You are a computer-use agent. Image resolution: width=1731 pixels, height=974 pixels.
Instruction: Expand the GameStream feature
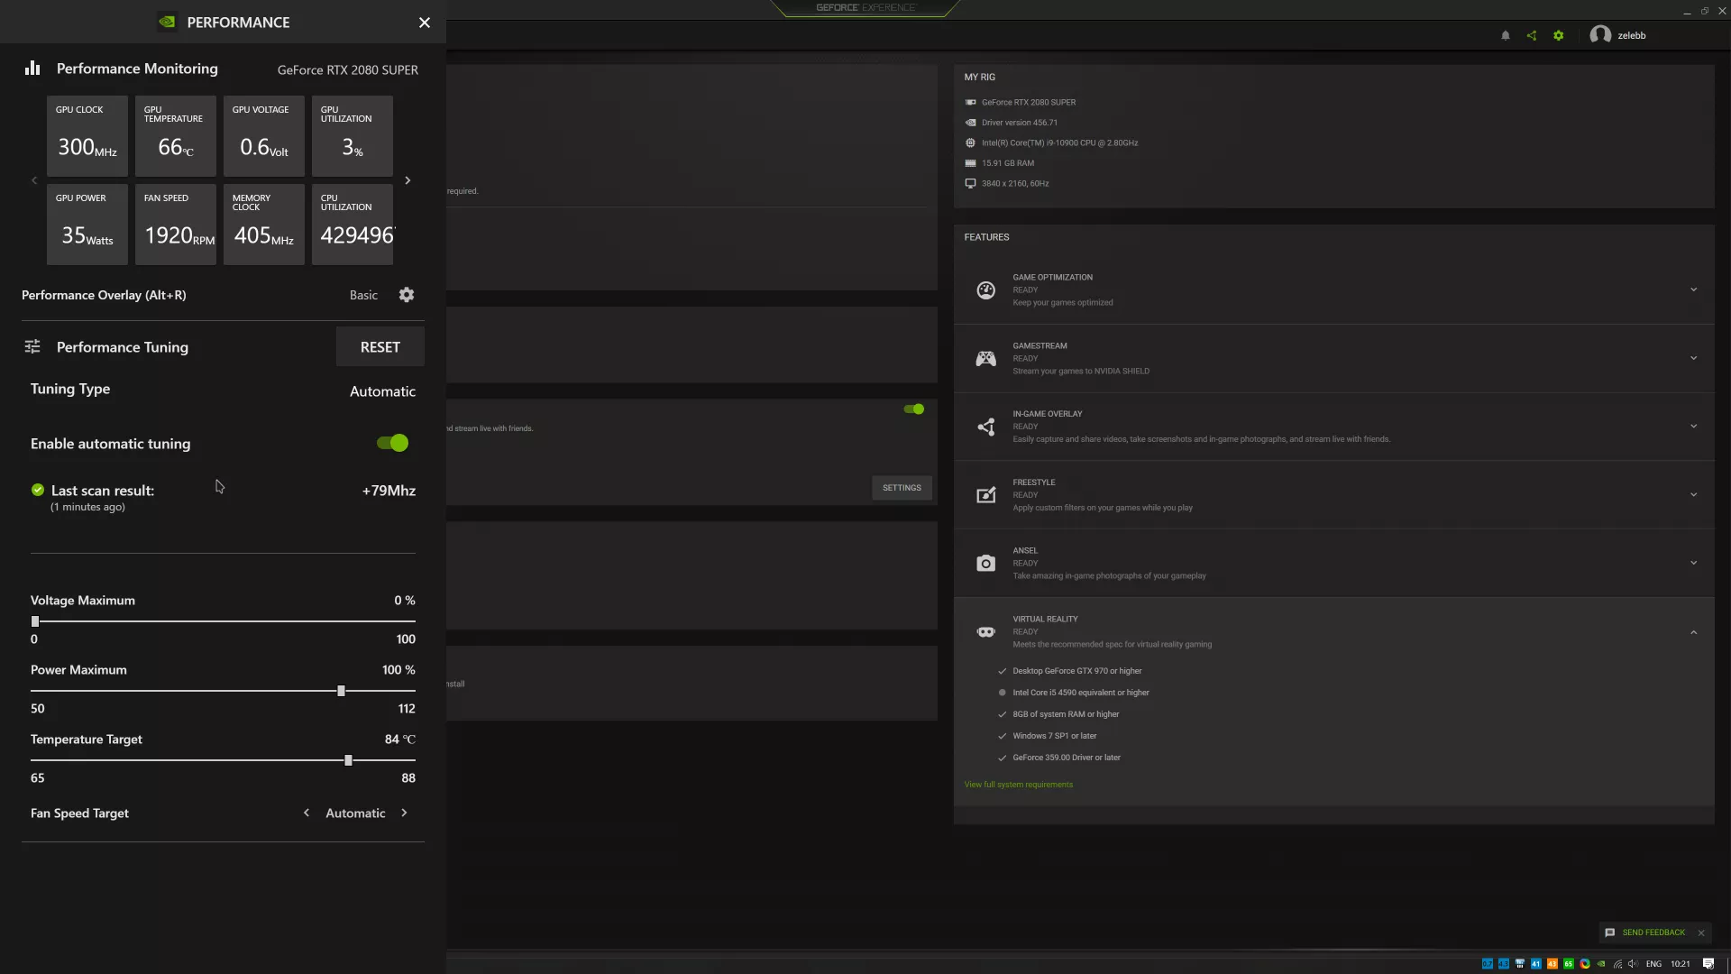(x=1693, y=358)
